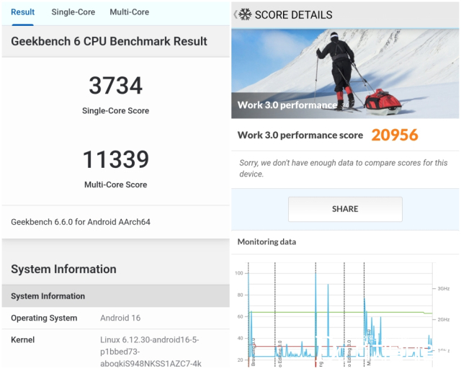Viewport: 461px width, 369px height.
Task: Select the Geekbench 6 CPU Benchmark Result heading
Action: click(x=109, y=41)
